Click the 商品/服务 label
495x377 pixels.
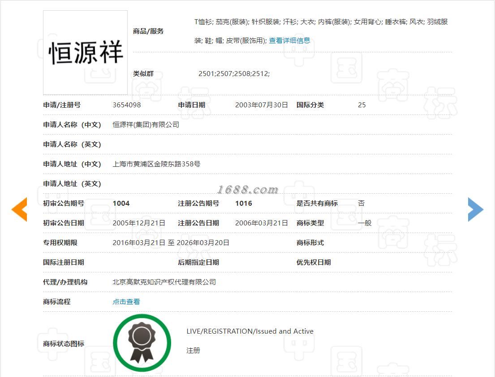pyautogui.click(x=148, y=31)
